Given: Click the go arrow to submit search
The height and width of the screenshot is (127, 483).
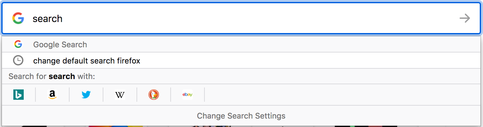Looking at the screenshot, I should tap(465, 18).
